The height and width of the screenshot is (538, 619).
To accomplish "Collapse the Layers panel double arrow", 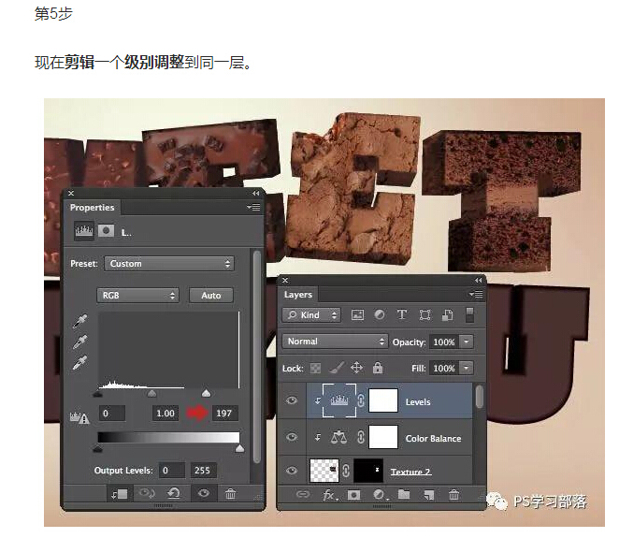I will click(479, 280).
